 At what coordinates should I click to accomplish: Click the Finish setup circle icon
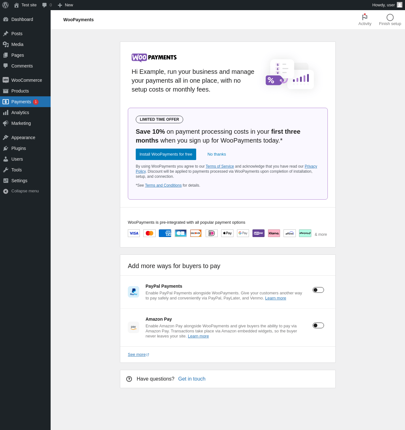[x=390, y=17]
